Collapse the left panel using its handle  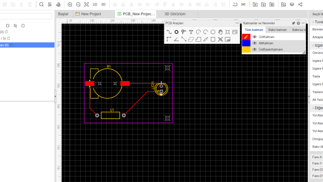tap(55, 96)
